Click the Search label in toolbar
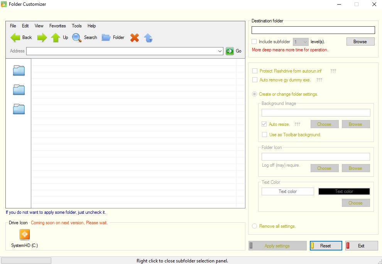The image size is (382, 264). [90, 37]
